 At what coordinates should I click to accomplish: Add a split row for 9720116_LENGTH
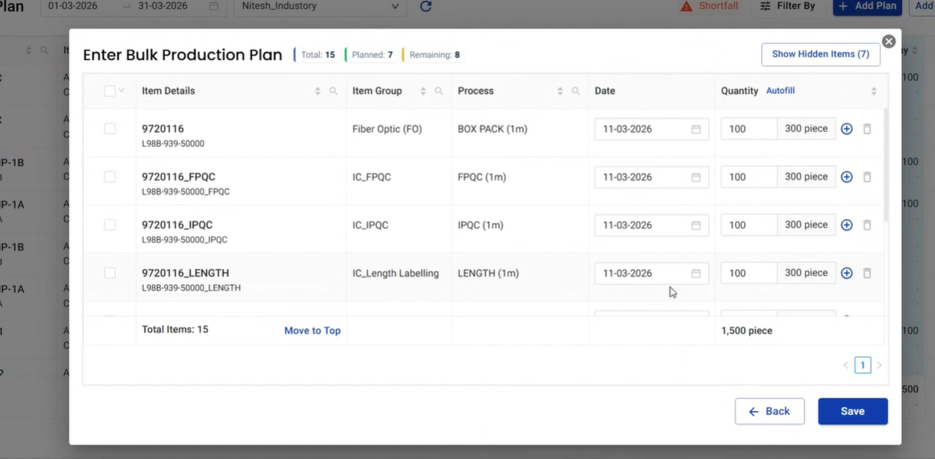[x=846, y=274]
